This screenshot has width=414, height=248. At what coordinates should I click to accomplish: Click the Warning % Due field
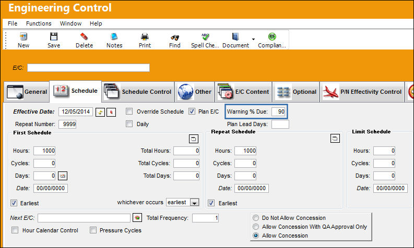pos(278,111)
